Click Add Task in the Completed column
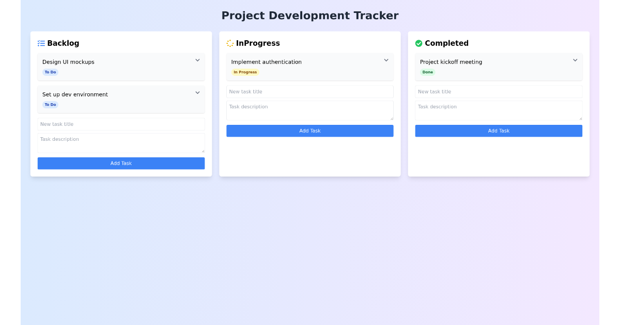 coord(498,131)
